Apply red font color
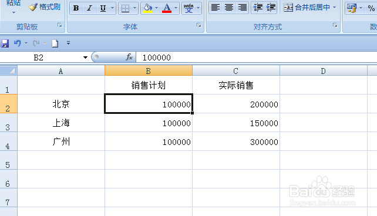The height and width of the screenshot is (216, 377). [x=167, y=8]
